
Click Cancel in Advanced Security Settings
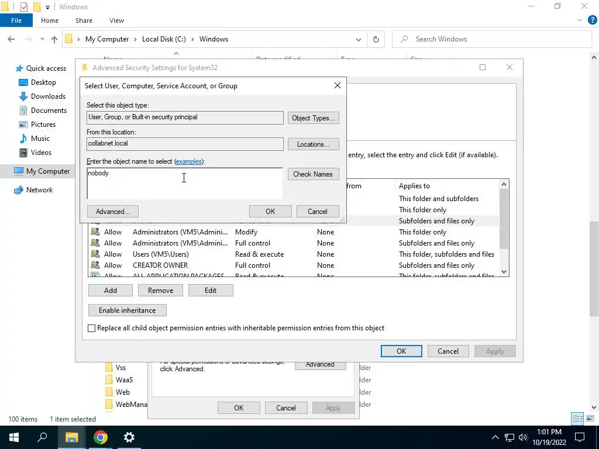[x=448, y=351]
